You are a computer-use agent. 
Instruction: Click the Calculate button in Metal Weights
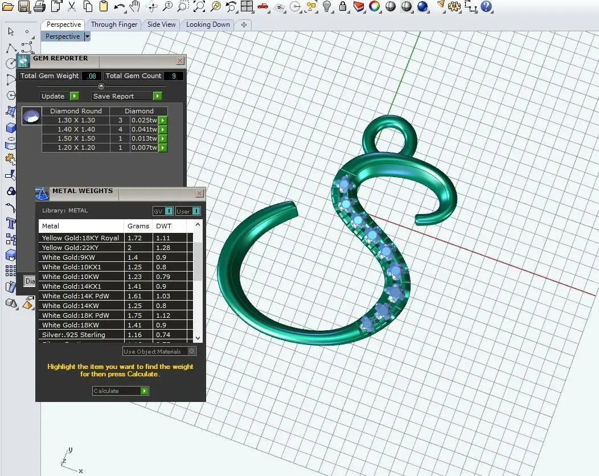click(120, 391)
